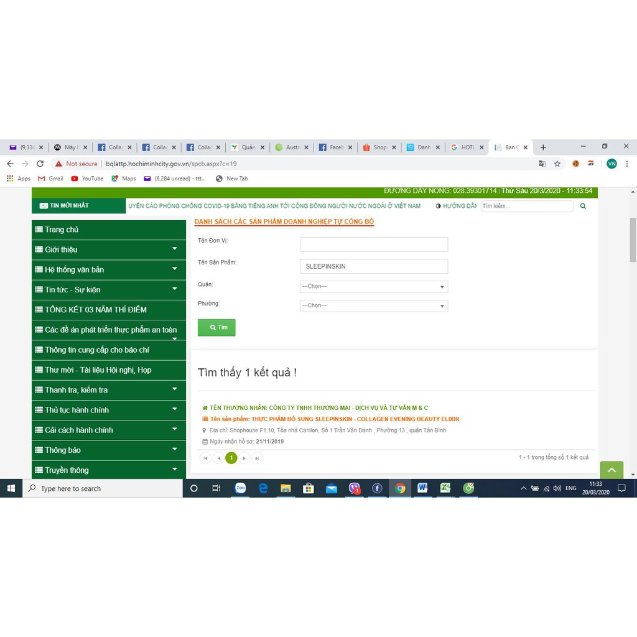Open Excel from the taskbar
This screenshot has height=637, width=637.
point(445,488)
